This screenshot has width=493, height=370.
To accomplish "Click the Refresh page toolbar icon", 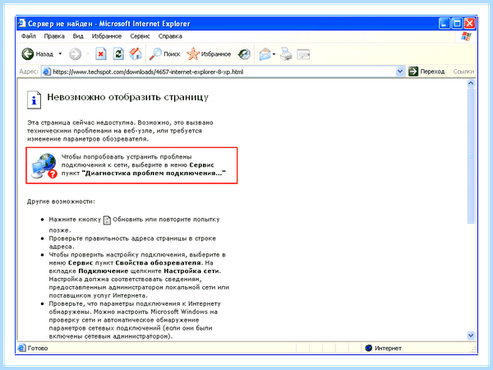I will point(118,53).
